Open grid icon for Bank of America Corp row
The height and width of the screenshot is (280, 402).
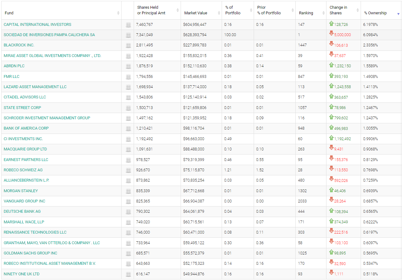[128, 129]
